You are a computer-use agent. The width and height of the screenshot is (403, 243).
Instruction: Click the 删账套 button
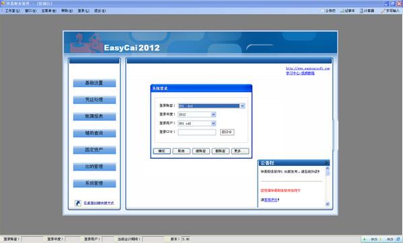point(220,151)
